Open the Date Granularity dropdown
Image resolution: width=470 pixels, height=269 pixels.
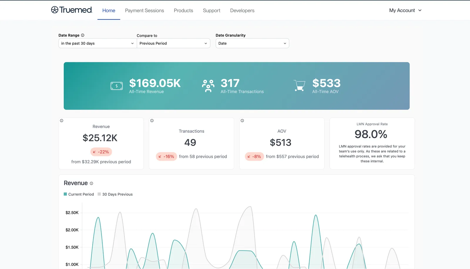coord(252,43)
